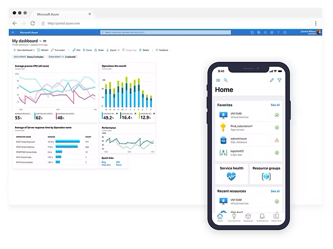Click Assign tags in the toolbar

pyautogui.click(x=129, y=50)
